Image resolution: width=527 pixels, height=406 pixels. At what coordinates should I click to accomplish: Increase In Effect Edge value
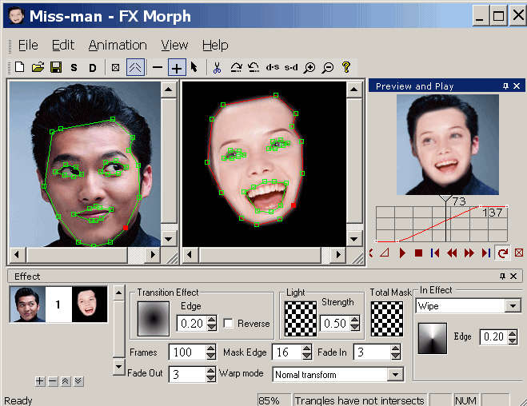click(513, 333)
